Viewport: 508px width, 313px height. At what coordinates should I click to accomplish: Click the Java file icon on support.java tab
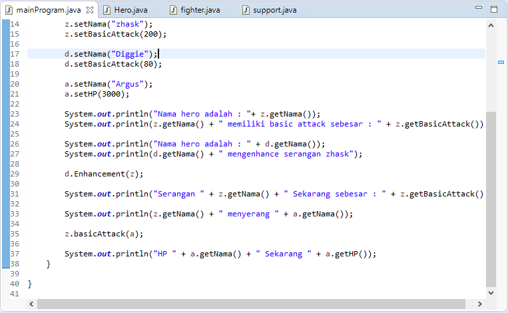click(246, 10)
